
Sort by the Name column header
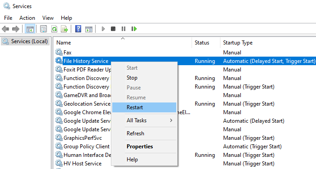(x=123, y=43)
